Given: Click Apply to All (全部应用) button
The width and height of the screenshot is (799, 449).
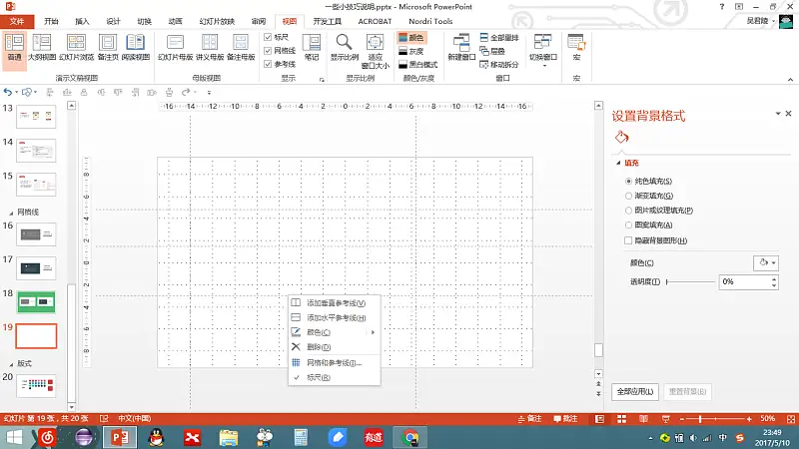Looking at the screenshot, I should point(635,391).
